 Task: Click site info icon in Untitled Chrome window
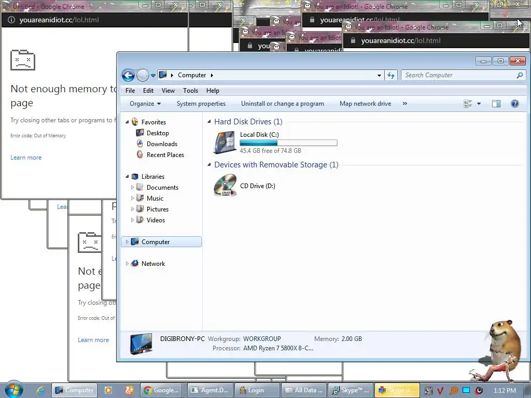[x=11, y=20]
